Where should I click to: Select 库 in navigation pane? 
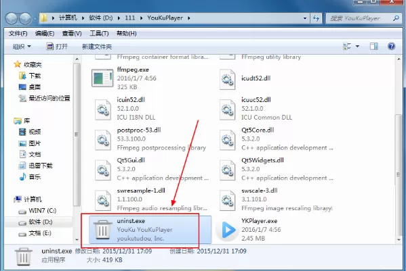tap(22, 120)
